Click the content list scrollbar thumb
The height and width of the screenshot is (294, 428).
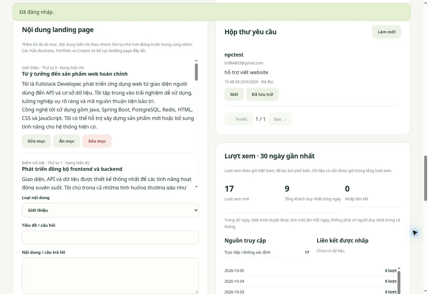point(196,72)
